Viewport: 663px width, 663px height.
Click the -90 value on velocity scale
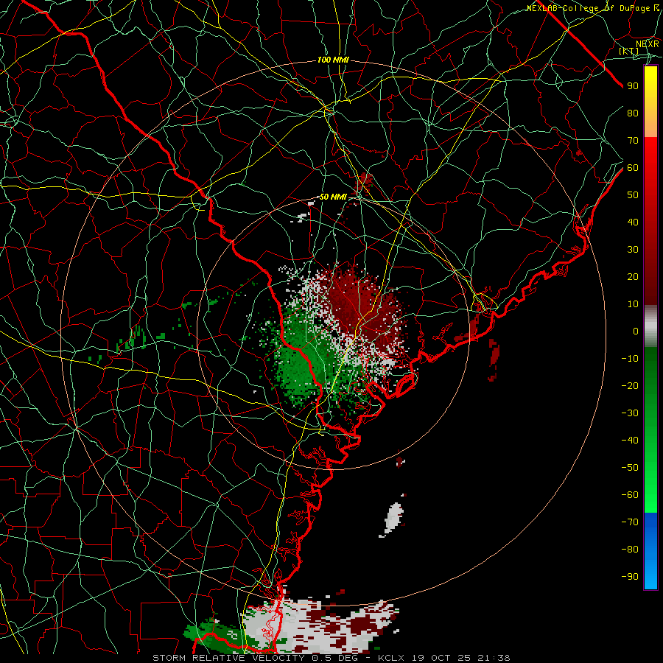[630, 577]
